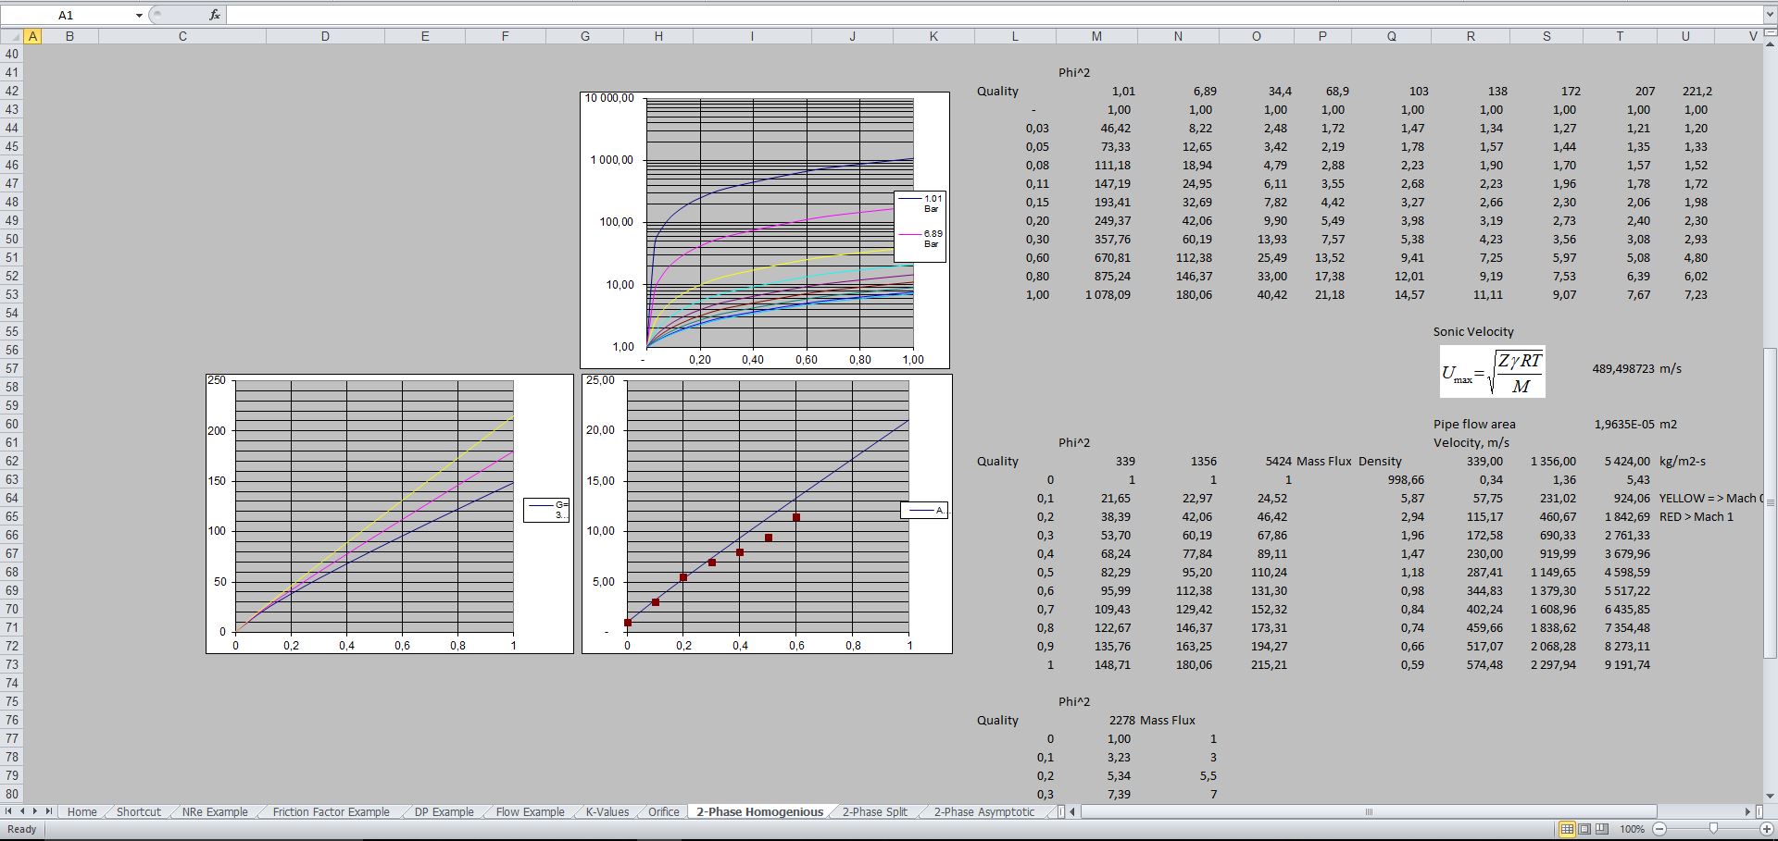Switch to Page Break Preview icon

1602,829
